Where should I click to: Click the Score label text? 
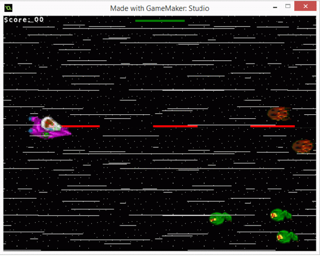point(17,20)
